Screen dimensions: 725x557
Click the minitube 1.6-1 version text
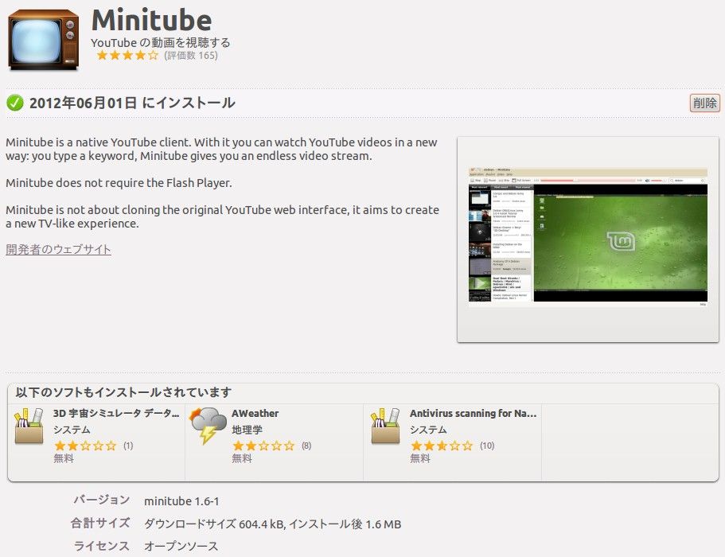pyautogui.click(x=181, y=501)
